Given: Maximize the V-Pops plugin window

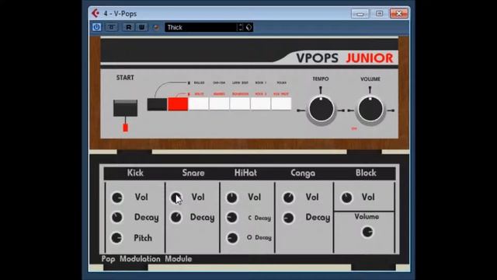Looking at the screenshot, I should point(380,14).
